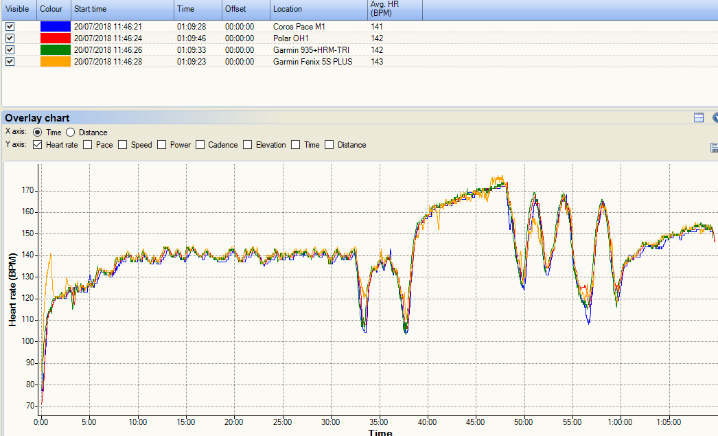Open the round blue arrow menu in Overlay chart header
718x436 pixels.
click(x=715, y=117)
